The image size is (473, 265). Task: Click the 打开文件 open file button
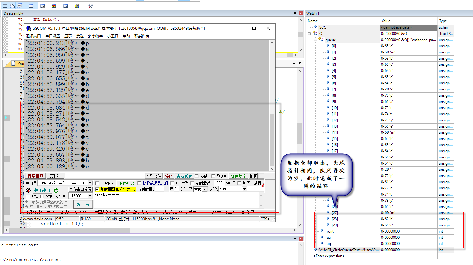click(56, 176)
